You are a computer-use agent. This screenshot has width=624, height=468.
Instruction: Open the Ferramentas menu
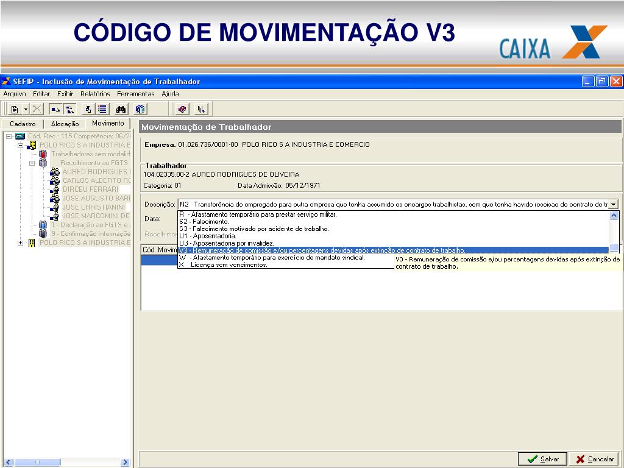(136, 94)
